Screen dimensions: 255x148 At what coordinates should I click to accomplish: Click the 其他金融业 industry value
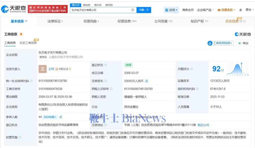tap(131, 107)
